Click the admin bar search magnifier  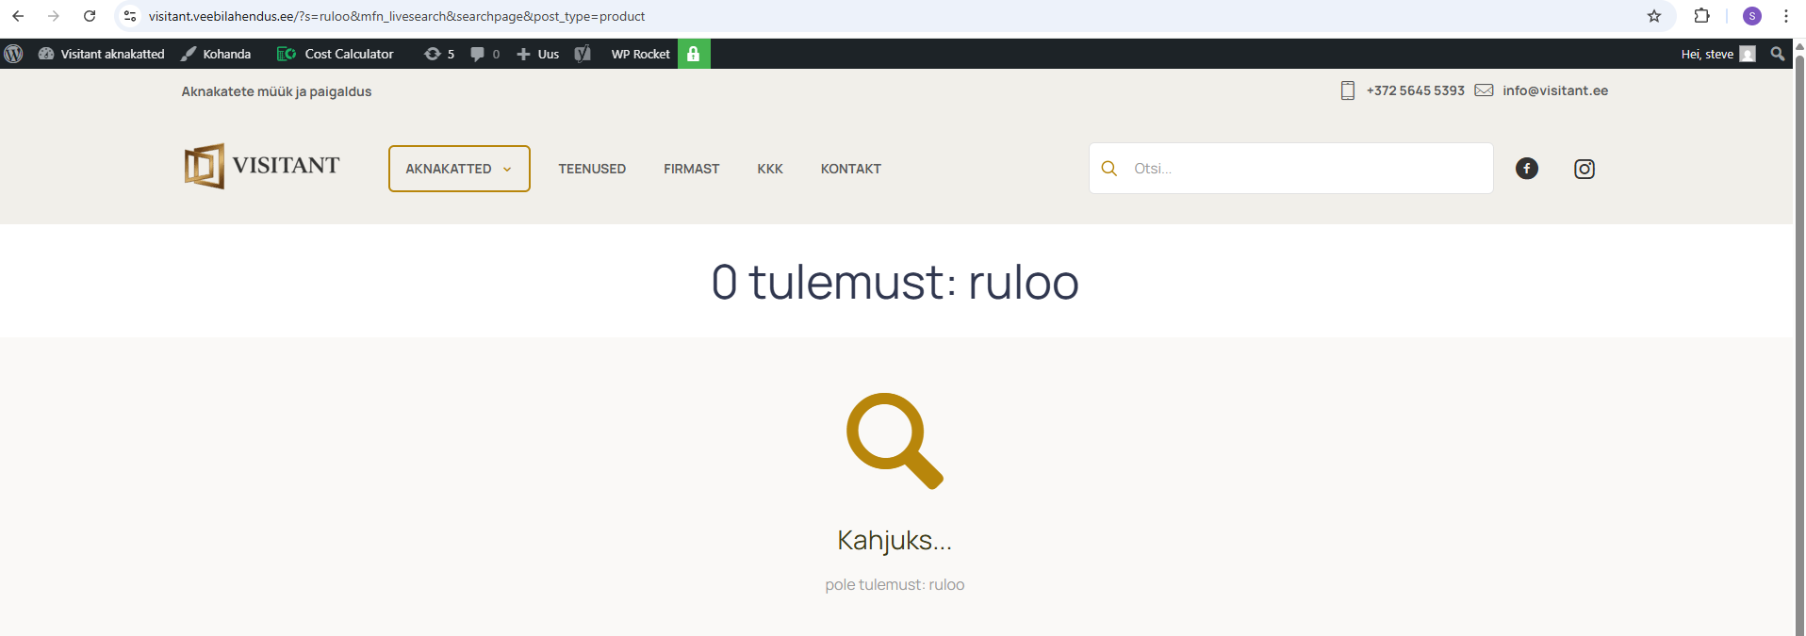coord(1777,54)
